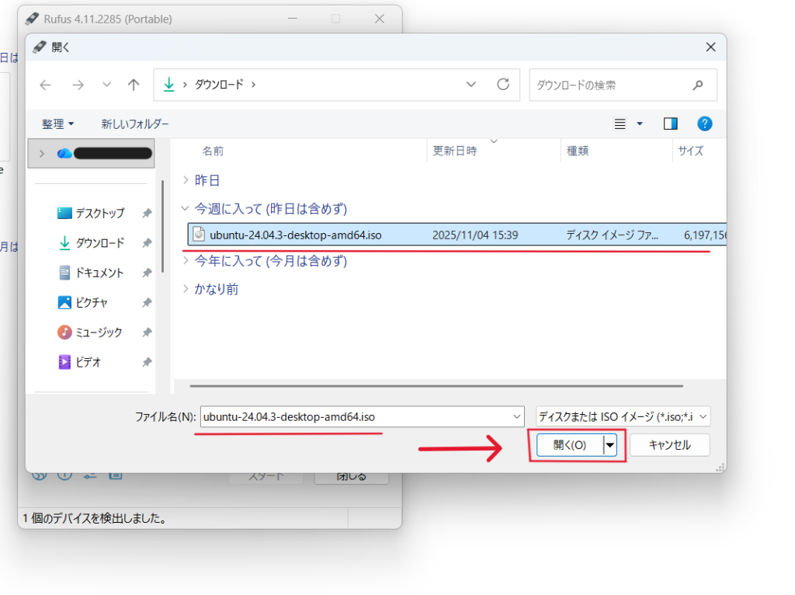The width and height of the screenshot is (795, 595).
Task: Open the view layout options icon
Action: (x=620, y=124)
